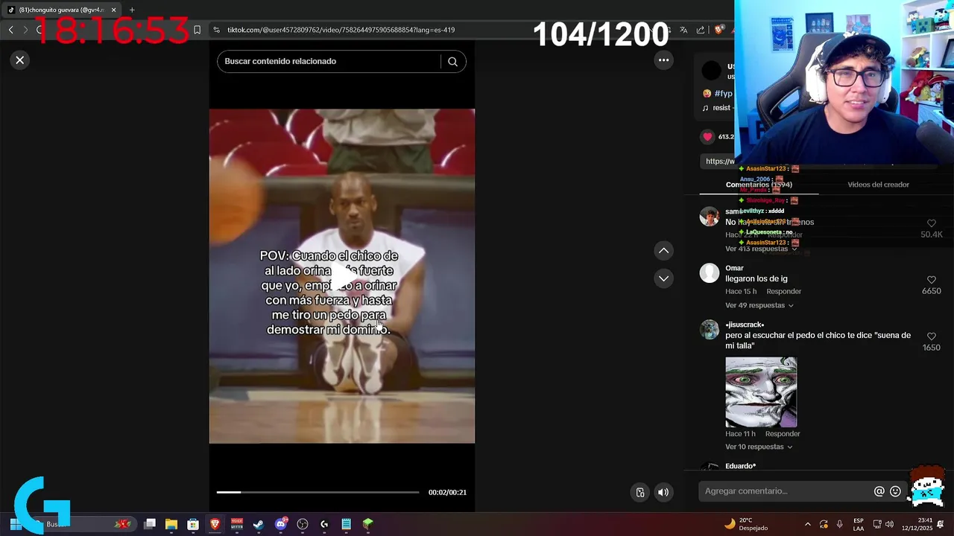This screenshot has width=954, height=536.
Task: Show hidden system tray icons
Action: click(807, 524)
